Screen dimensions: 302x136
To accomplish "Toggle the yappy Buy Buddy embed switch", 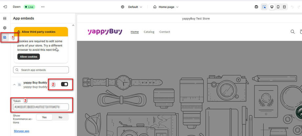I will click(x=65, y=84).
